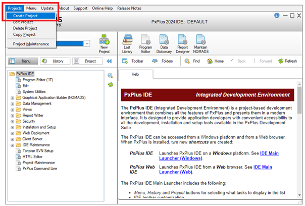Open the project selection dropdown
This screenshot has height=206, width=305.
pyautogui.click(x=87, y=44)
